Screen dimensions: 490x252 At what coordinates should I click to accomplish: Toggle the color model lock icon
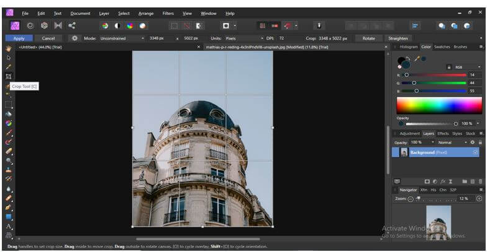point(449,67)
